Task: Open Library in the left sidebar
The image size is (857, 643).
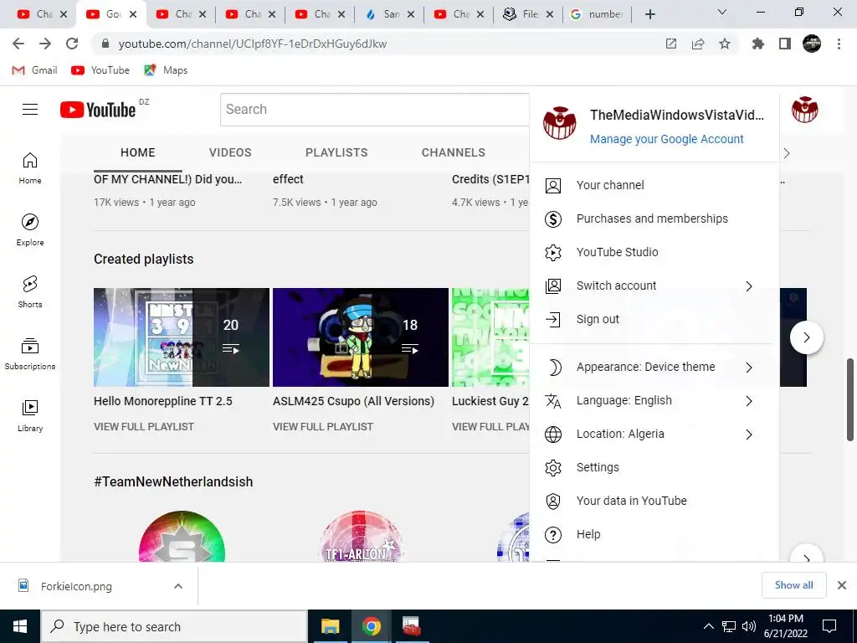Action: (30, 415)
